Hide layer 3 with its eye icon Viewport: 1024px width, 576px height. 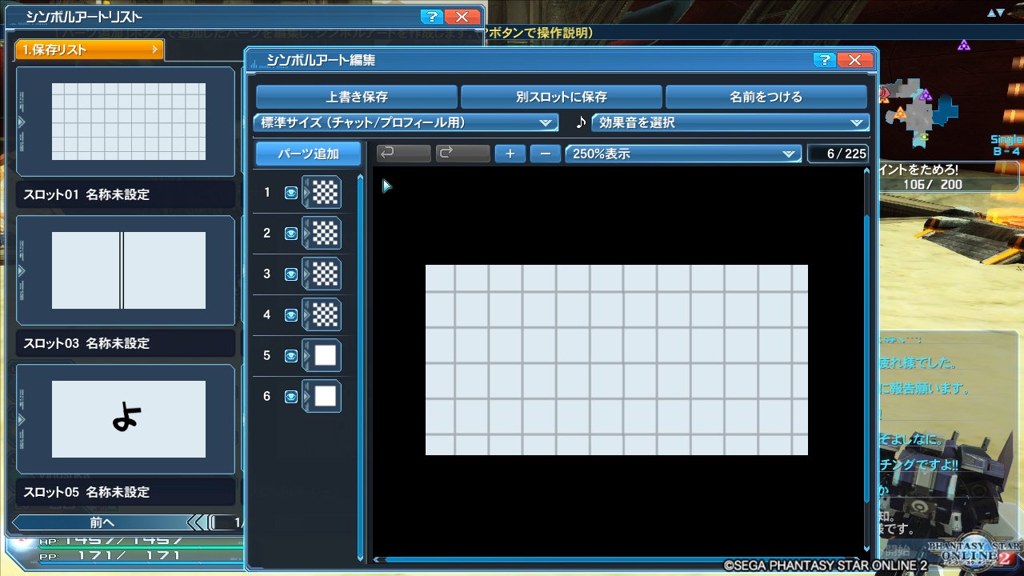click(291, 274)
